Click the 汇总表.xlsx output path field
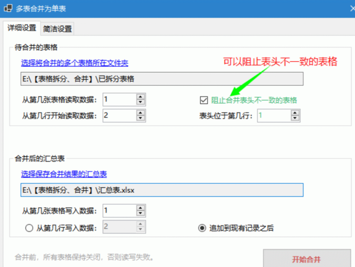The image size is (355, 267). [x=162, y=190]
